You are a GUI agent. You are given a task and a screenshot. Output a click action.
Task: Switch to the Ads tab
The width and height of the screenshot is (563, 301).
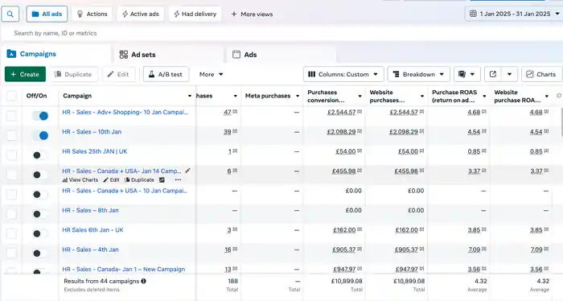(x=281, y=55)
